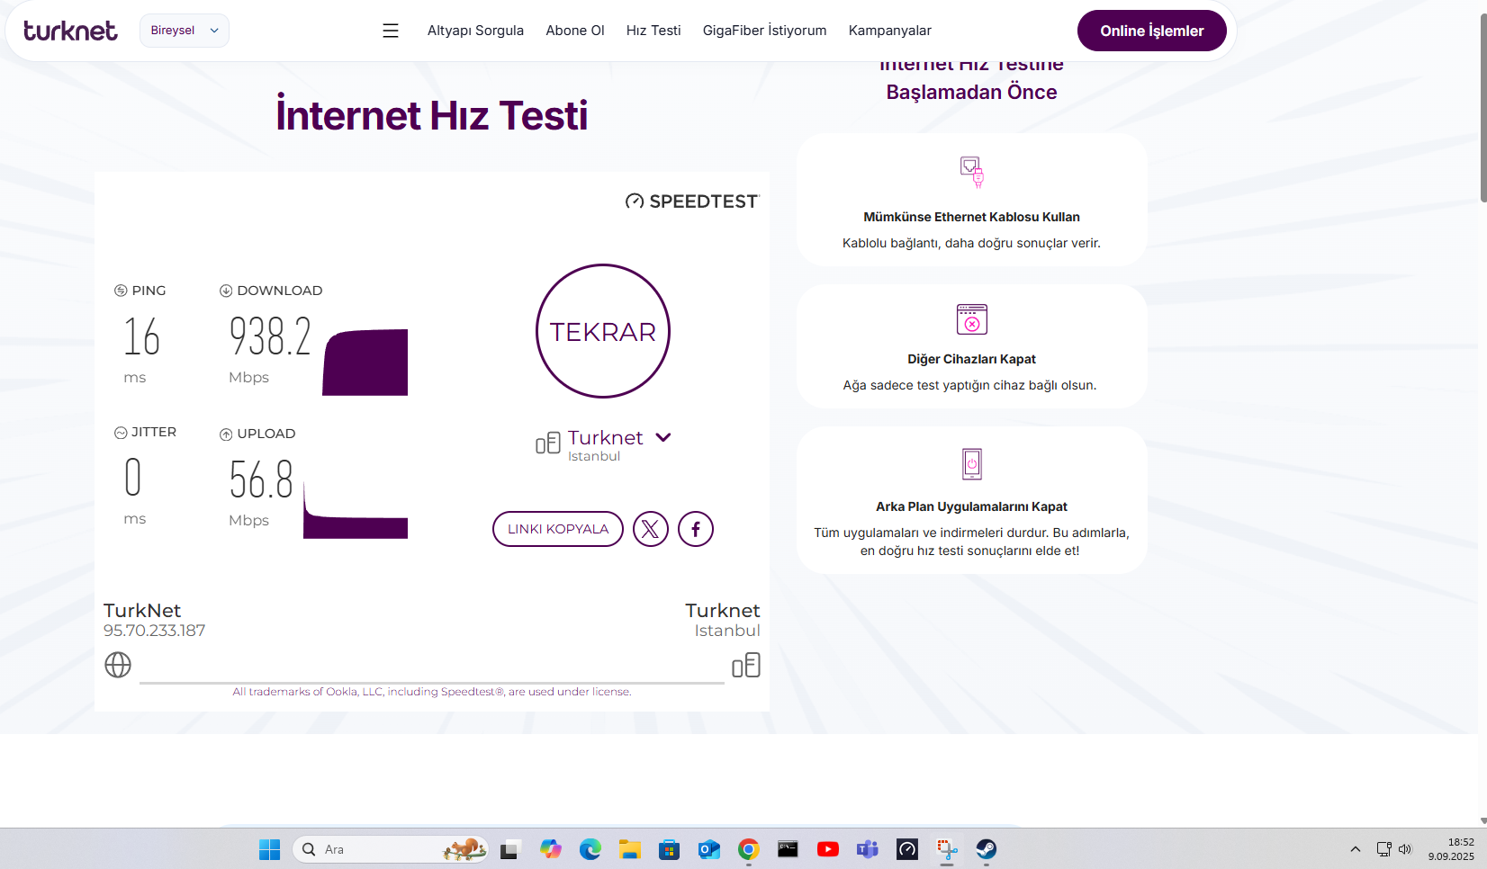Click the Windows taskbar search box

coord(391,849)
